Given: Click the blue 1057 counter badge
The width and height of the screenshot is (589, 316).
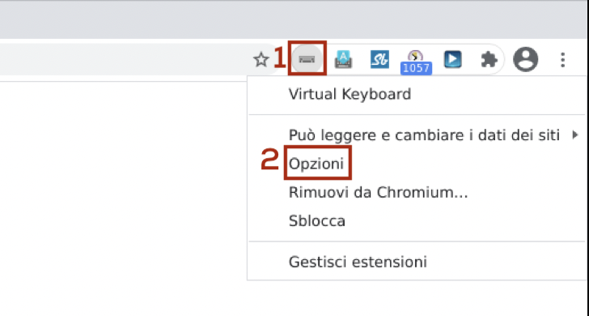Looking at the screenshot, I should [416, 68].
